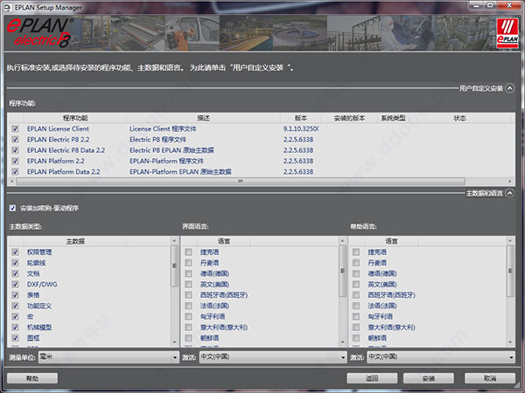Open interface language 激活 dropdown
Screen dimensions: 525x393
coord(273,357)
